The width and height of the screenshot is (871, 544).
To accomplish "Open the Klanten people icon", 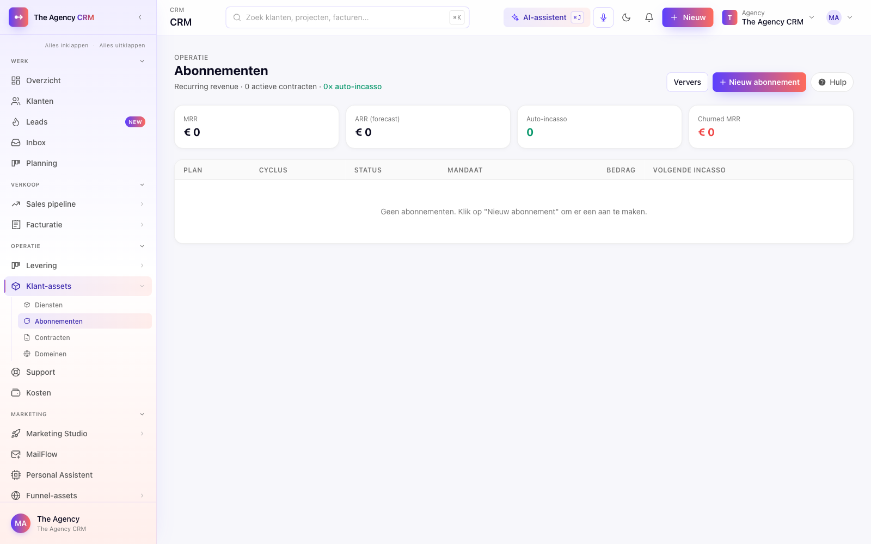I will (16, 101).
